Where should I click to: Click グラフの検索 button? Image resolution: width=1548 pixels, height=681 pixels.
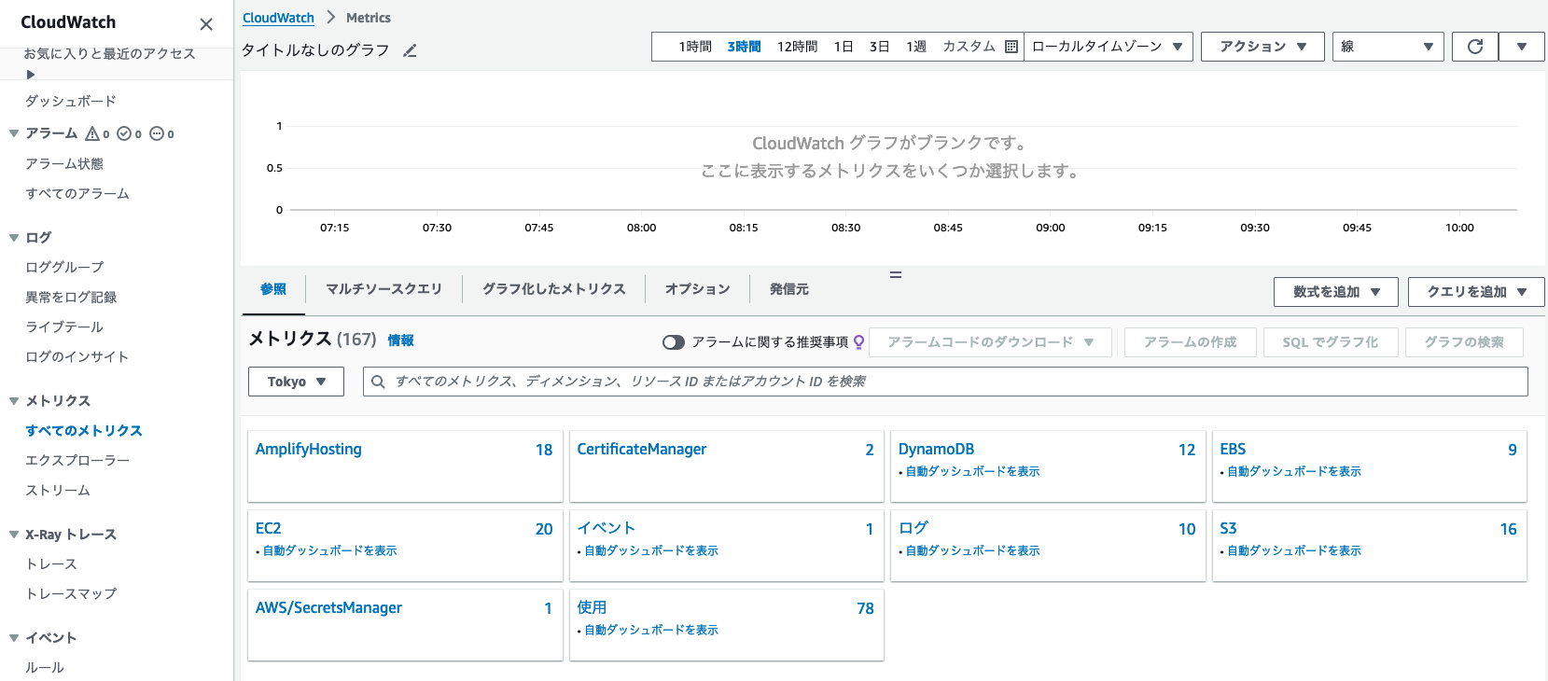click(1464, 342)
